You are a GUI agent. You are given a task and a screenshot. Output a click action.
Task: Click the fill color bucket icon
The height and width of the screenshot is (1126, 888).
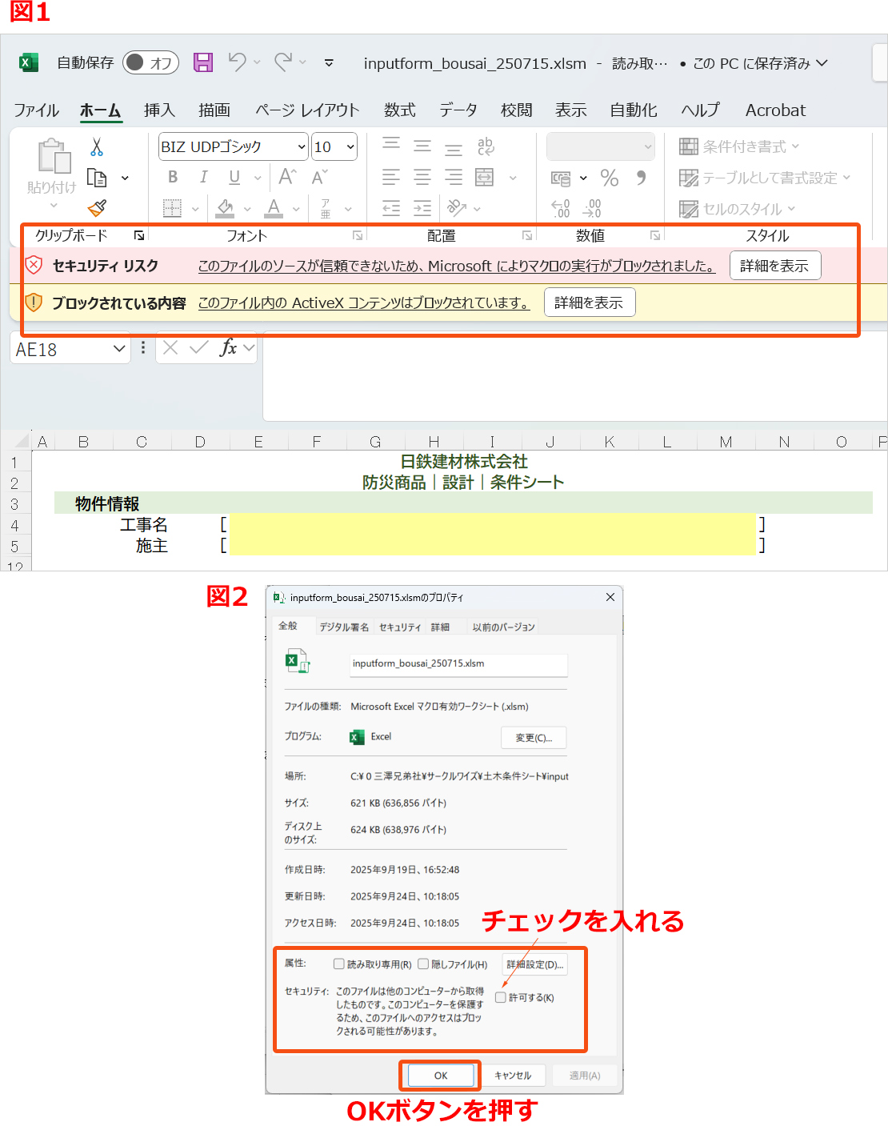click(226, 208)
